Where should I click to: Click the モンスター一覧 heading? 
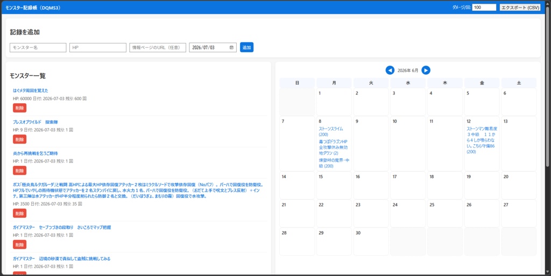[28, 76]
